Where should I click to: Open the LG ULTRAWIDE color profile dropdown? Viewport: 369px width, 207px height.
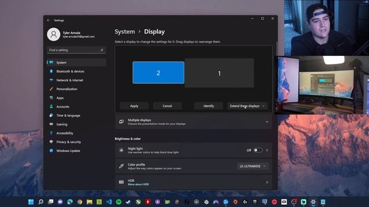(x=253, y=166)
